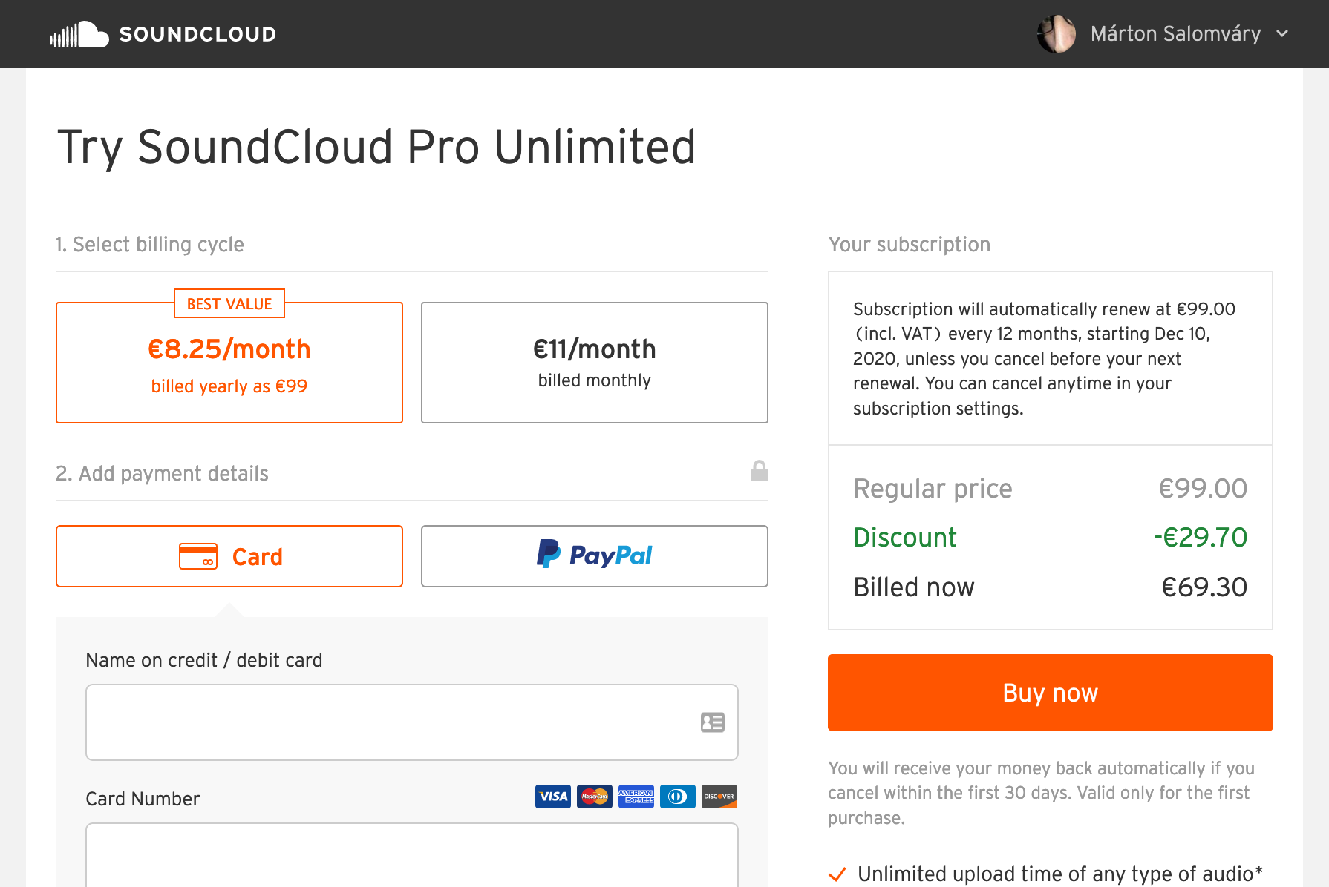Click the lock icon beside payment details
The height and width of the screenshot is (887, 1329).
(759, 470)
